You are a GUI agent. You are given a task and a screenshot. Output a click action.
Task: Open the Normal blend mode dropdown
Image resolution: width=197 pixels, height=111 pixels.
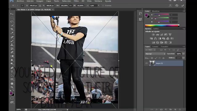coord(155,54)
